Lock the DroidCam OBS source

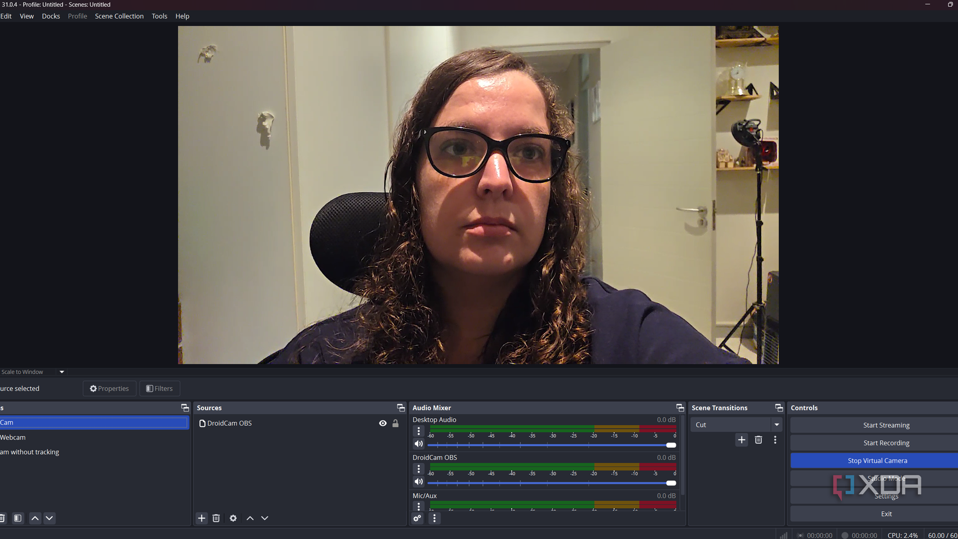click(395, 423)
